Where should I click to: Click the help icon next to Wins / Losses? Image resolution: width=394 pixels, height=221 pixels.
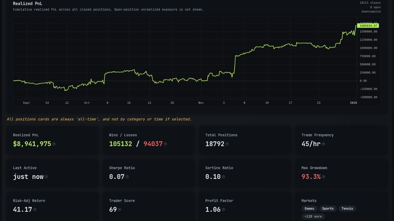(165, 144)
